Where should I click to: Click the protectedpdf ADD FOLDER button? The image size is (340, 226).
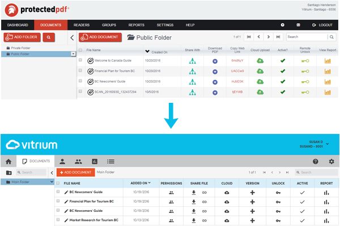22,37
